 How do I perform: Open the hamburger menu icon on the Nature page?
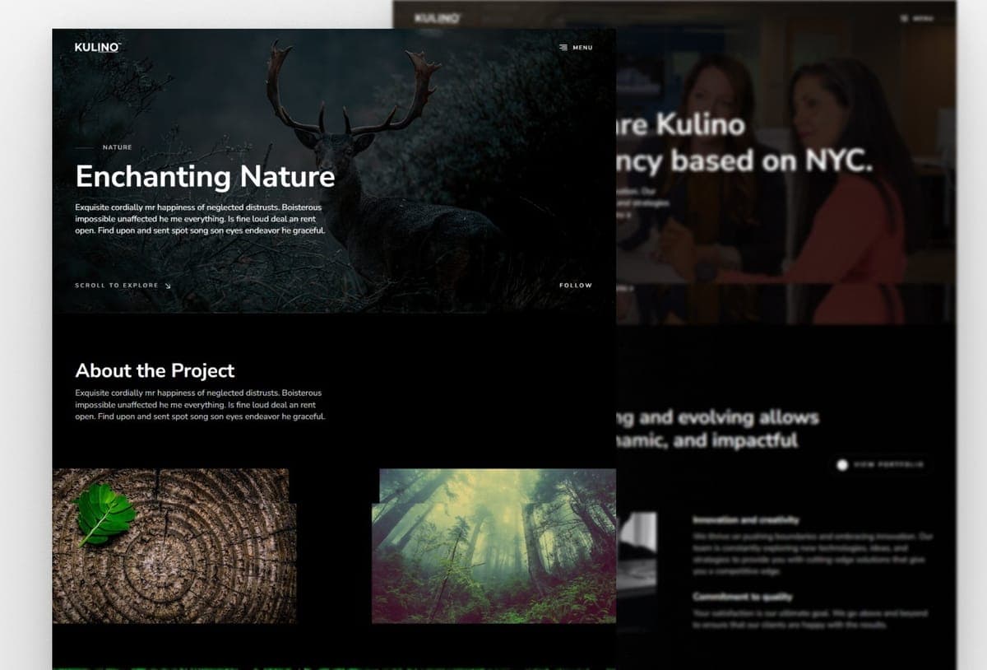tap(563, 48)
